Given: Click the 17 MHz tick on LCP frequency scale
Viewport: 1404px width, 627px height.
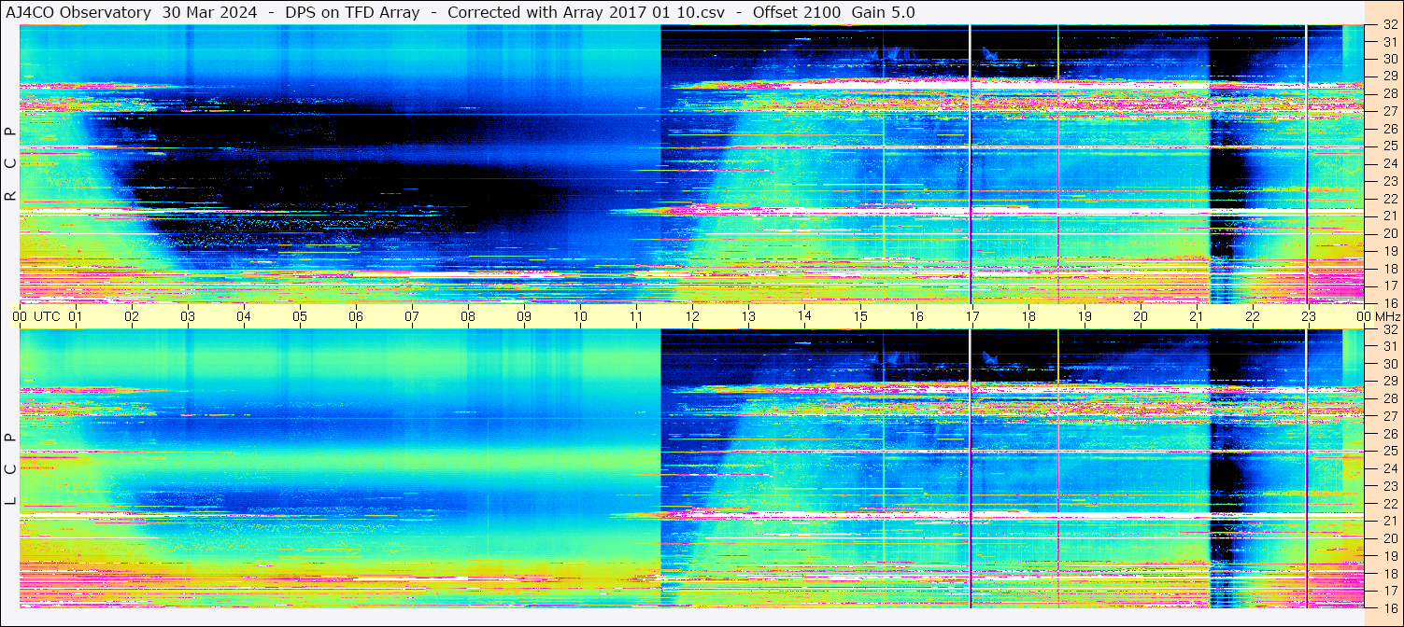Looking at the screenshot, I should pos(1390,591).
